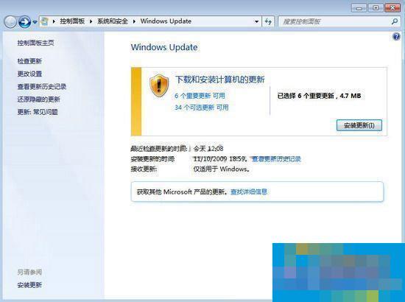The image size is (405, 302).
Task: Minimize the Windows Update window
Action: [359, 8]
